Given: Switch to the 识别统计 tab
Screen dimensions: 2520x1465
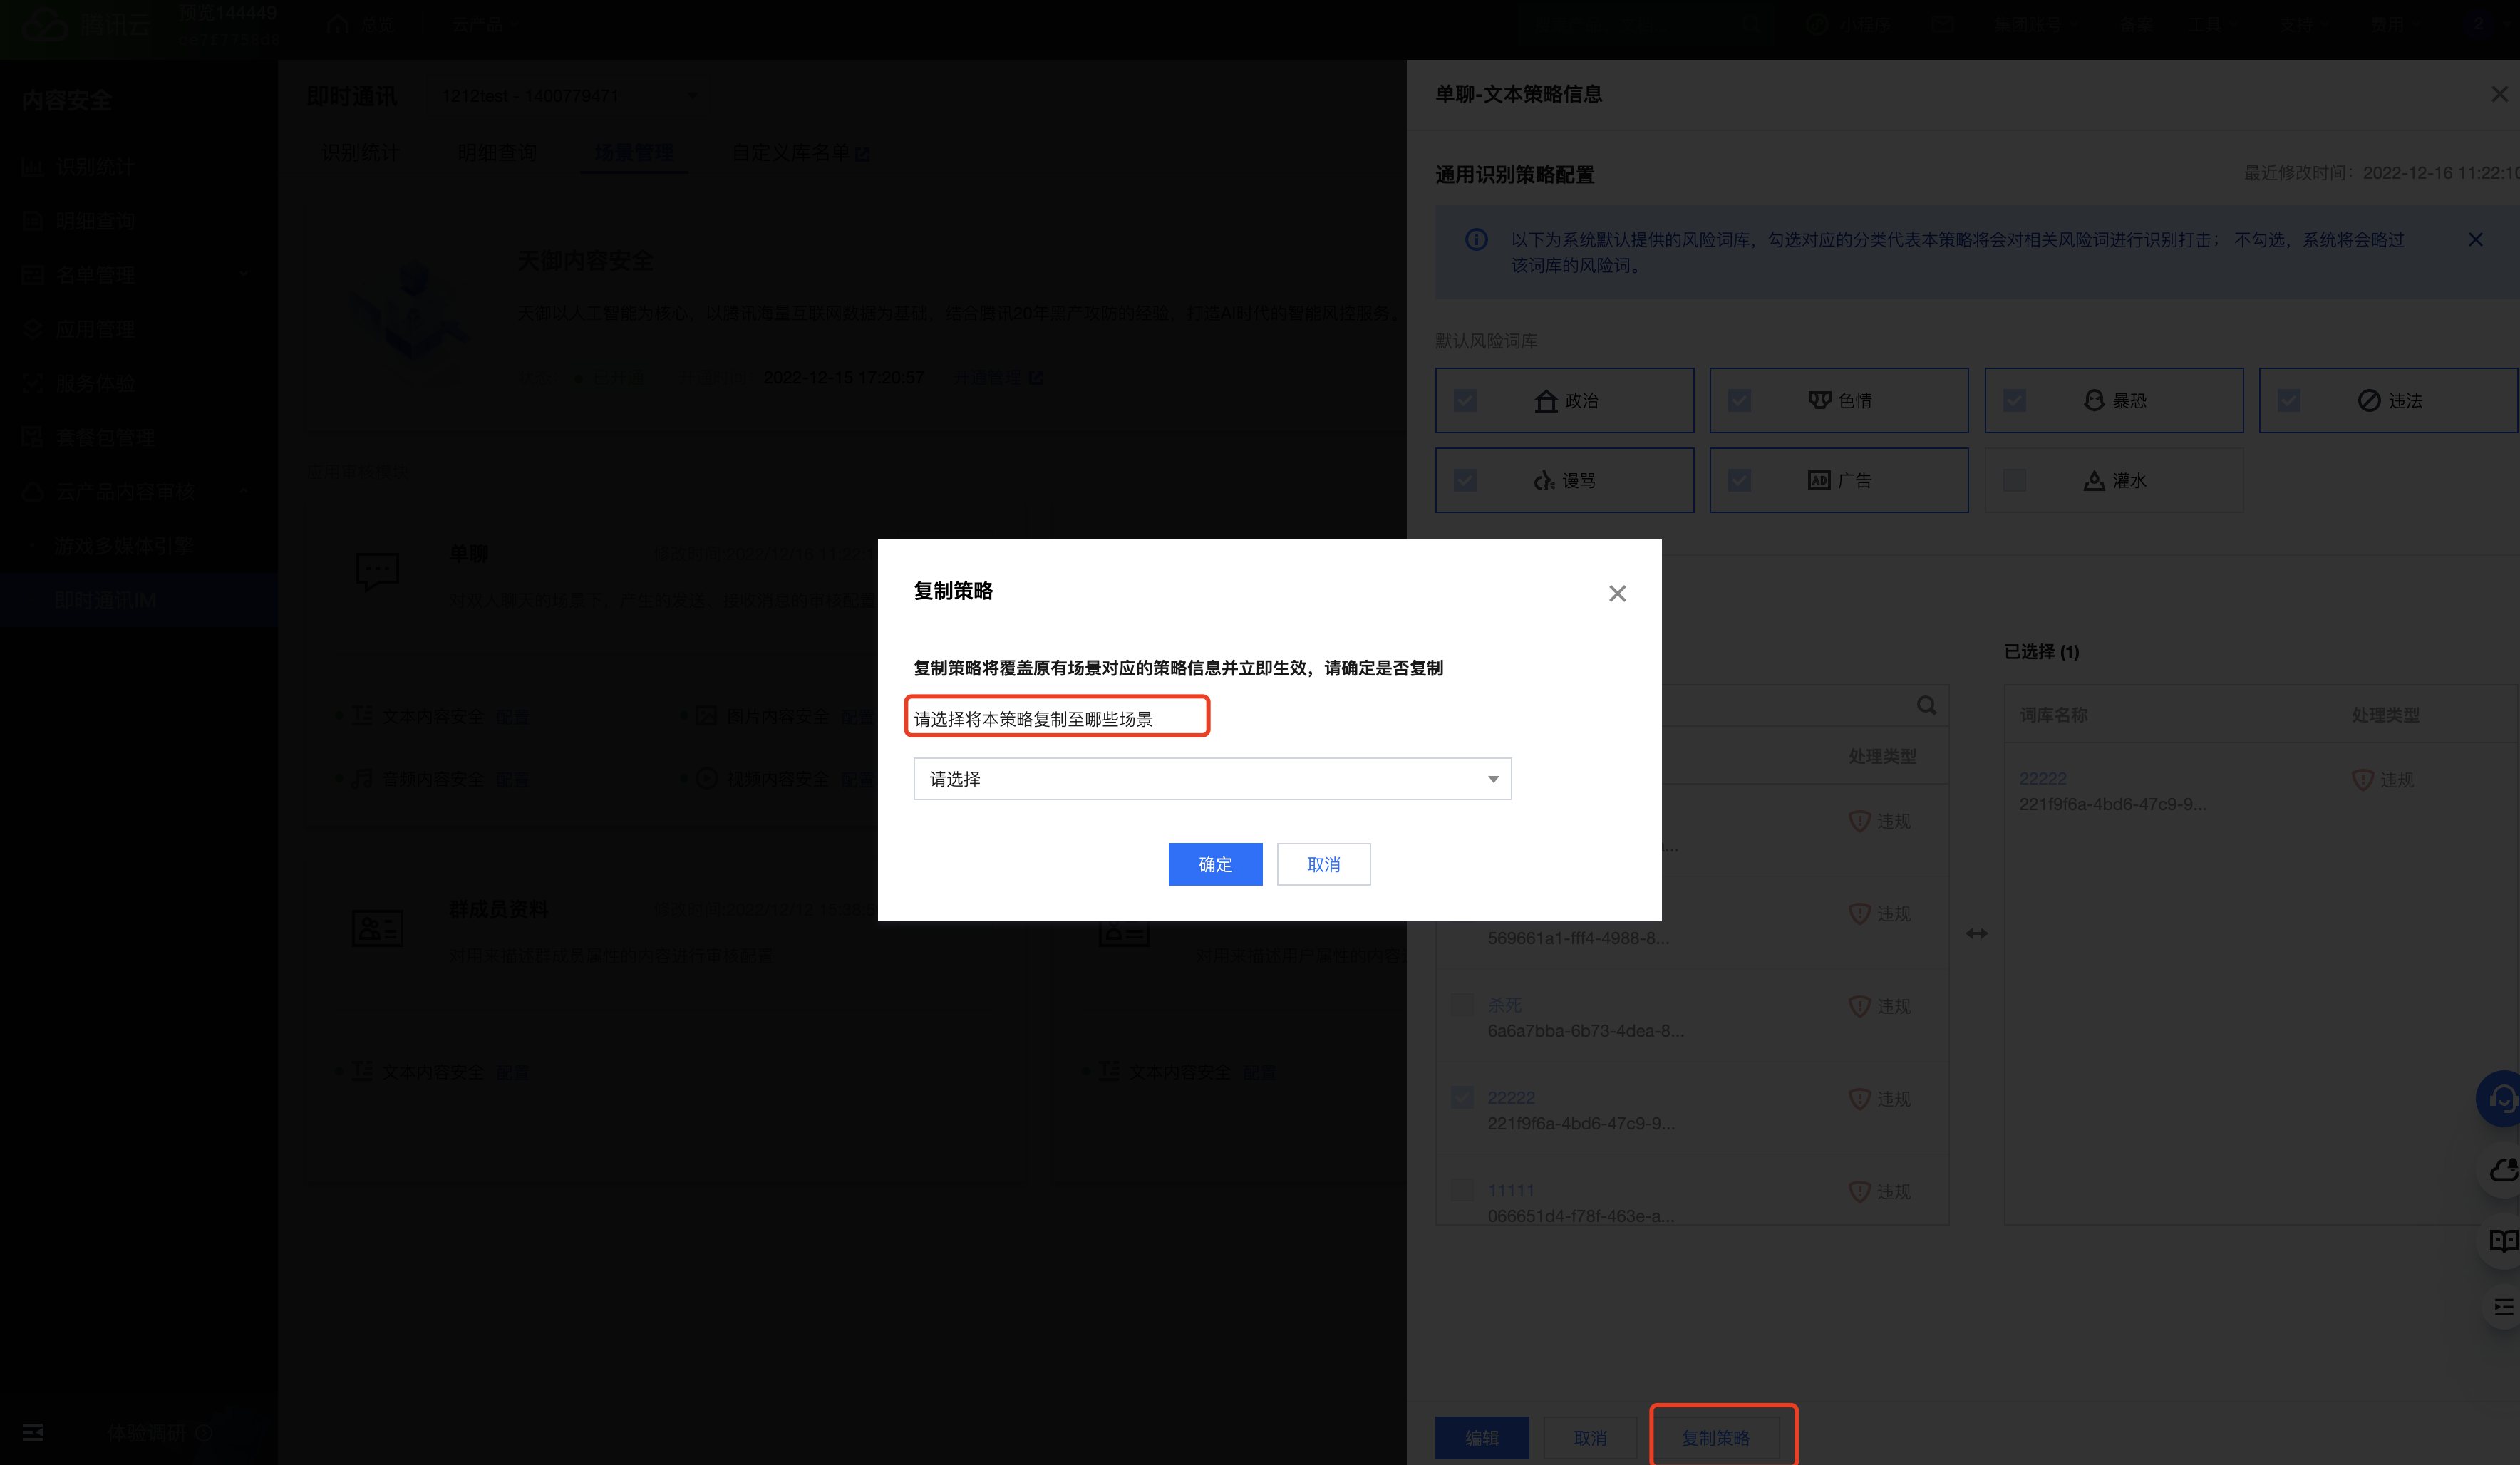Looking at the screenshot, I should (x=360, y=153).
